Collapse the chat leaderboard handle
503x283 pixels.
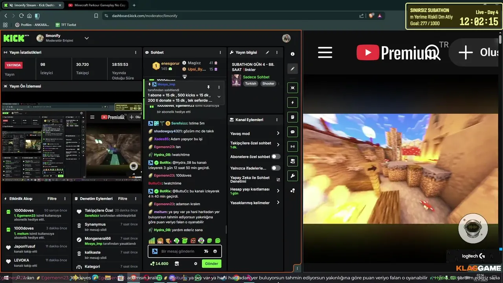pyautogui.click(x=184, y=77)
